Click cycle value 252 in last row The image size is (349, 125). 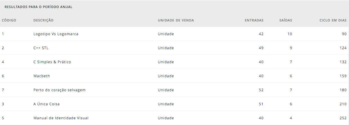coord(343,118)
